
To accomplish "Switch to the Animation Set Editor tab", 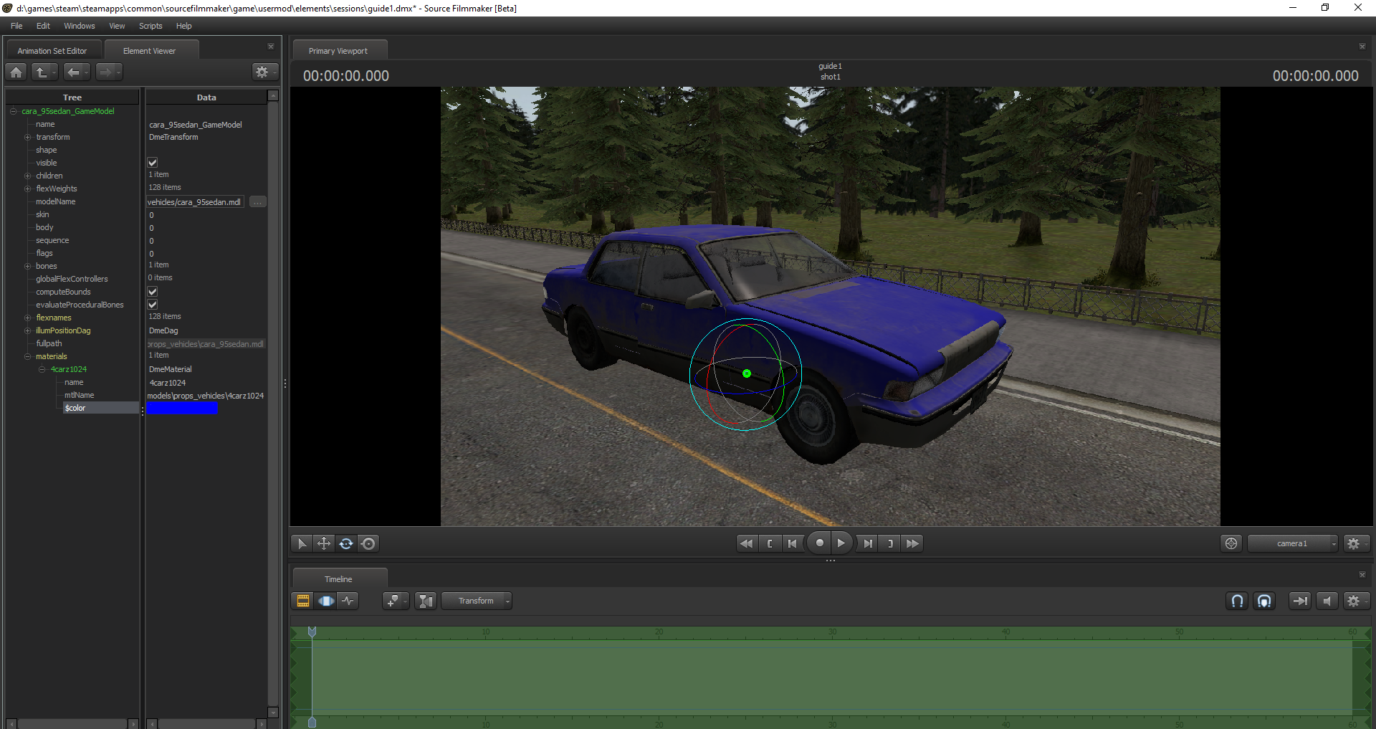I will coord(52,51).
